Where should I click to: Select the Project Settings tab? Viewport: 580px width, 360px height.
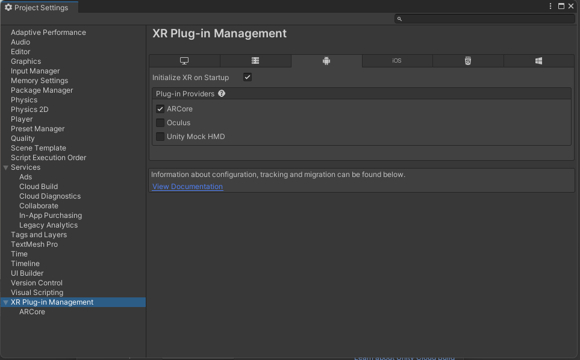coord(39,7)
